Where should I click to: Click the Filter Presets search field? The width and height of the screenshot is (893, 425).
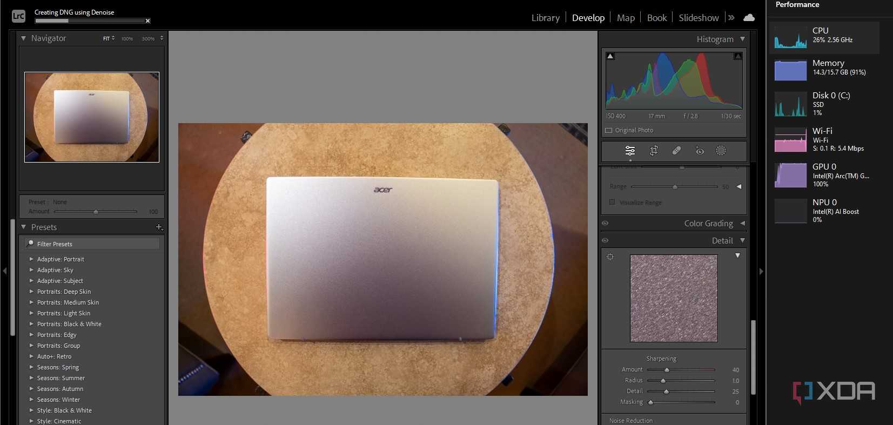(92, 244)
